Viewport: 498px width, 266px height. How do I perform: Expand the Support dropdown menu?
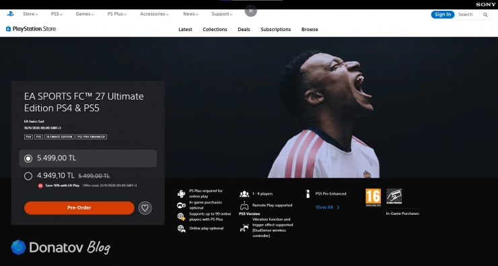[222, 14]
